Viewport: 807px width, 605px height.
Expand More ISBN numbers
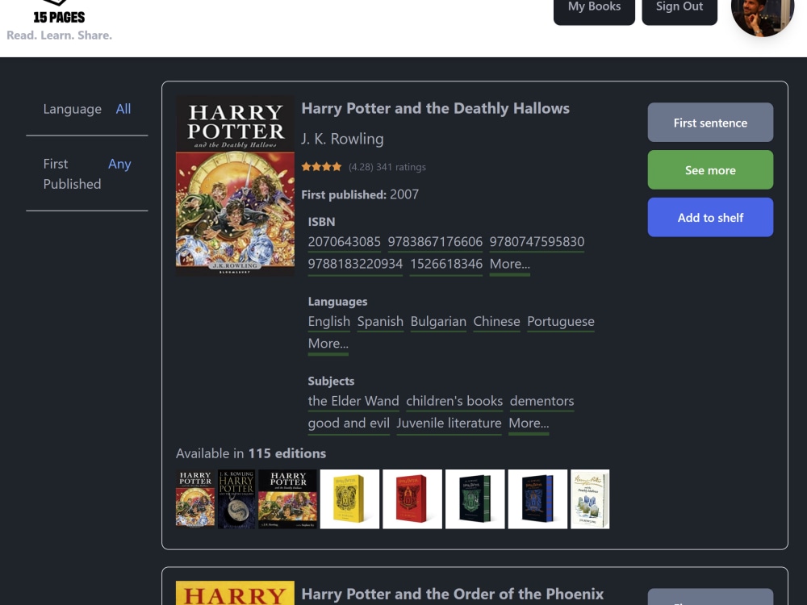(509, 264)
